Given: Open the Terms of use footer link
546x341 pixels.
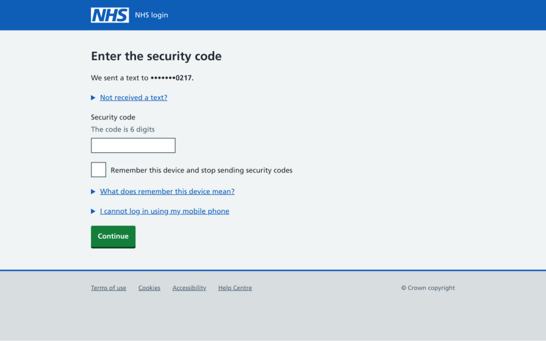Looking at the screenshot, I should pos(109,288).
